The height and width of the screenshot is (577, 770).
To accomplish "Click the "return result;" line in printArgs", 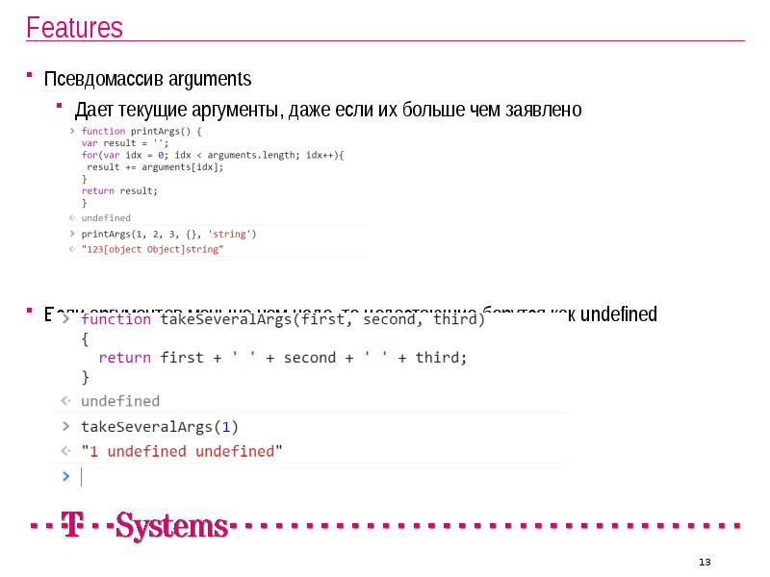I will (118, 190).
